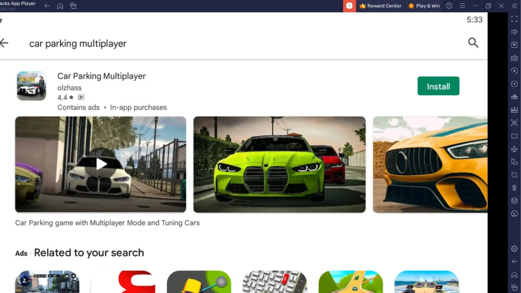Click the title bar recent apps icon
The width and height of the screenshot is (521, 293).
click(73, 6)
